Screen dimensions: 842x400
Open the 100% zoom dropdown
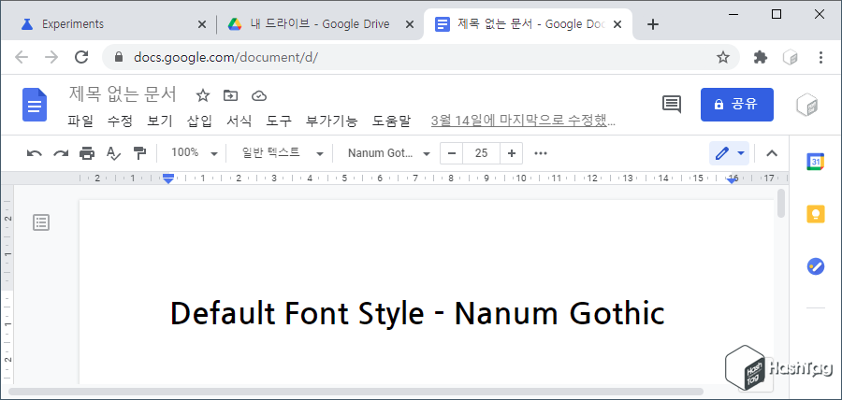coord(194,153)
